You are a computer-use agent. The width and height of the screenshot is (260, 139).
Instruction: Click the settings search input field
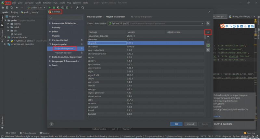pos(66,18)
